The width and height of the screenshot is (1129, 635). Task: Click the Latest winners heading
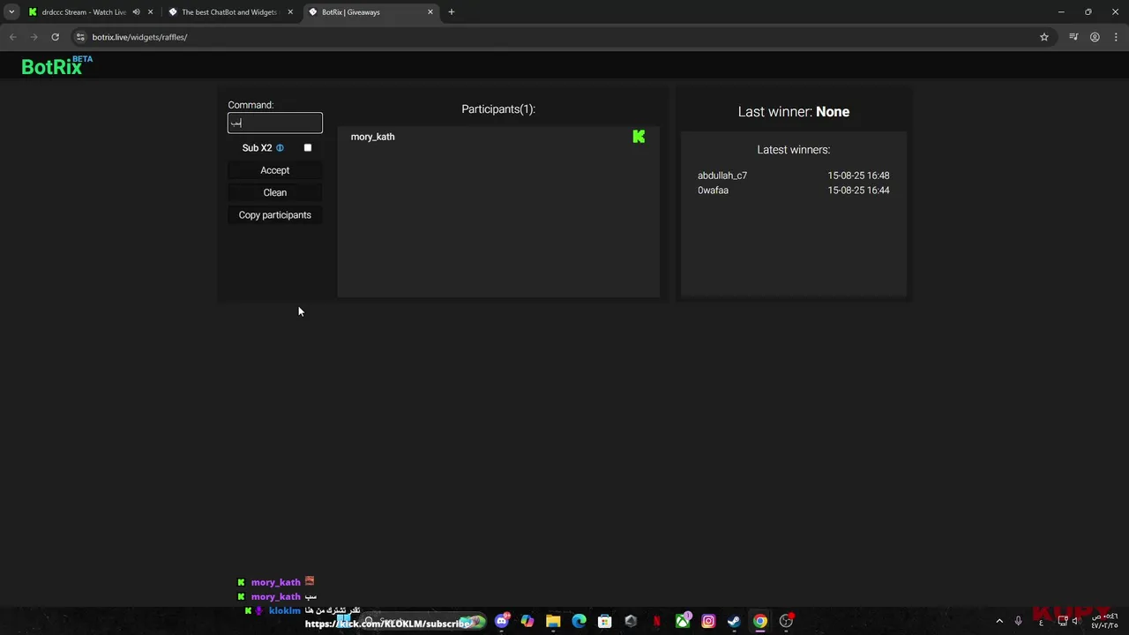[793, 150]
